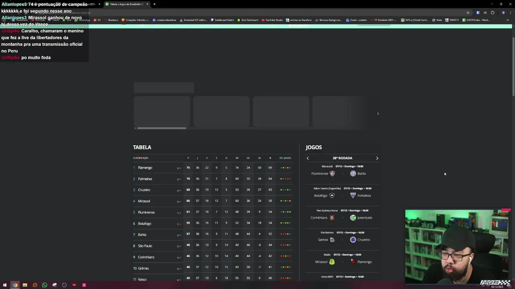The height and width of the screenshot is (289, 515).
Task: Click the TABELA section heading
Action: [142, 147]
